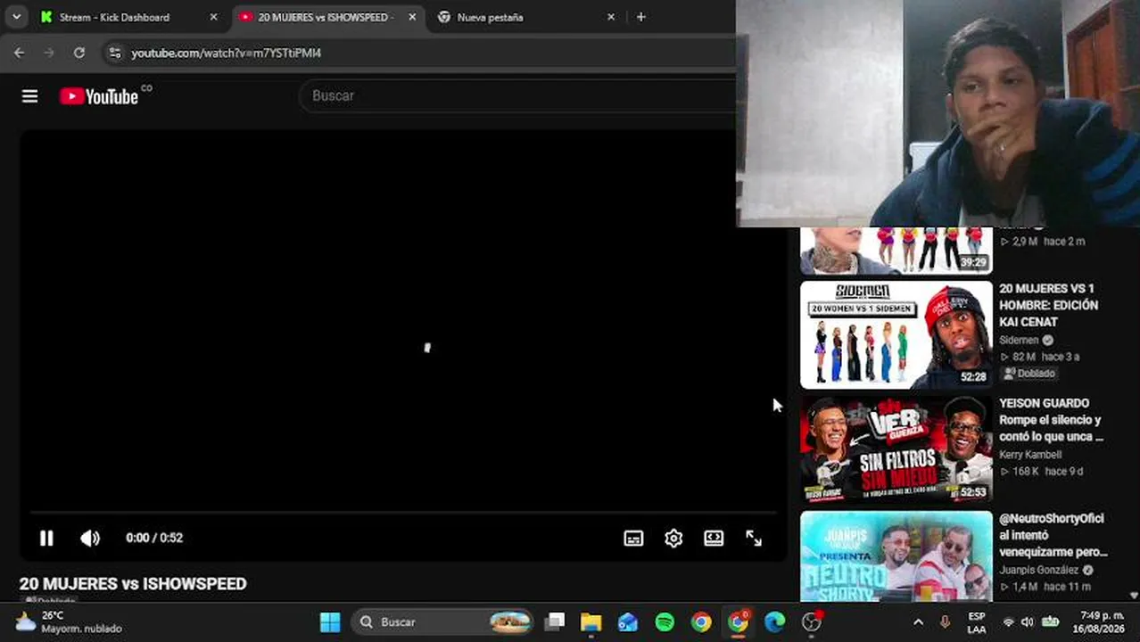Click the microphone icon in system tray

tap(945, 622)
